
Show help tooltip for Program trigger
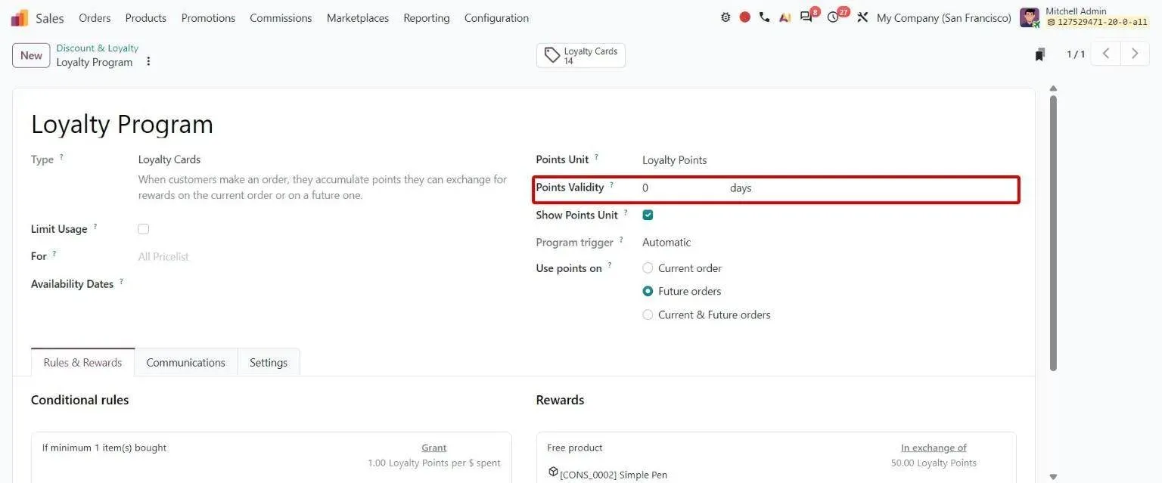point(621,240)
